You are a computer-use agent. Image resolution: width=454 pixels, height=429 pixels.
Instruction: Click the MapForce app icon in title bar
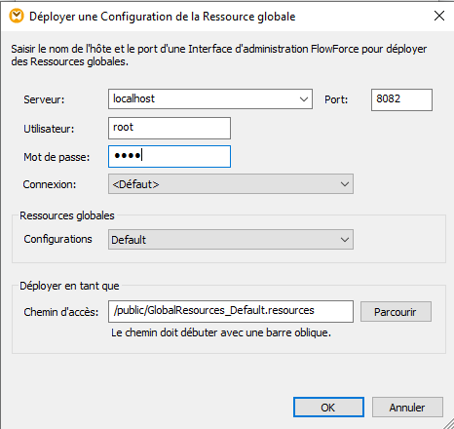coord(17,16)
